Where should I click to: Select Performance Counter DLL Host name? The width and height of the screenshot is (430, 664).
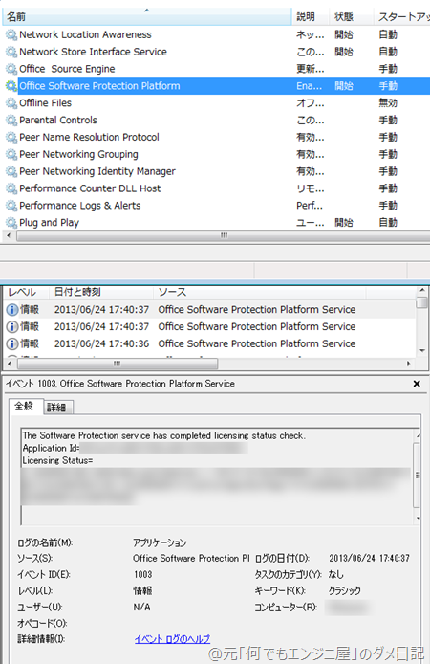pos(90,188)
